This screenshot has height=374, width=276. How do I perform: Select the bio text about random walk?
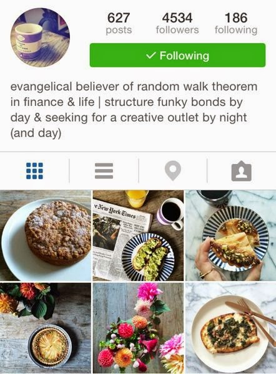tap(134, 110)
